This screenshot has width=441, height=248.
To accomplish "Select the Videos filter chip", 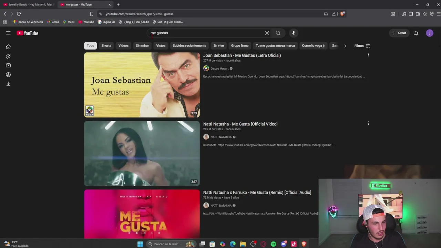I will click(123, 45).
